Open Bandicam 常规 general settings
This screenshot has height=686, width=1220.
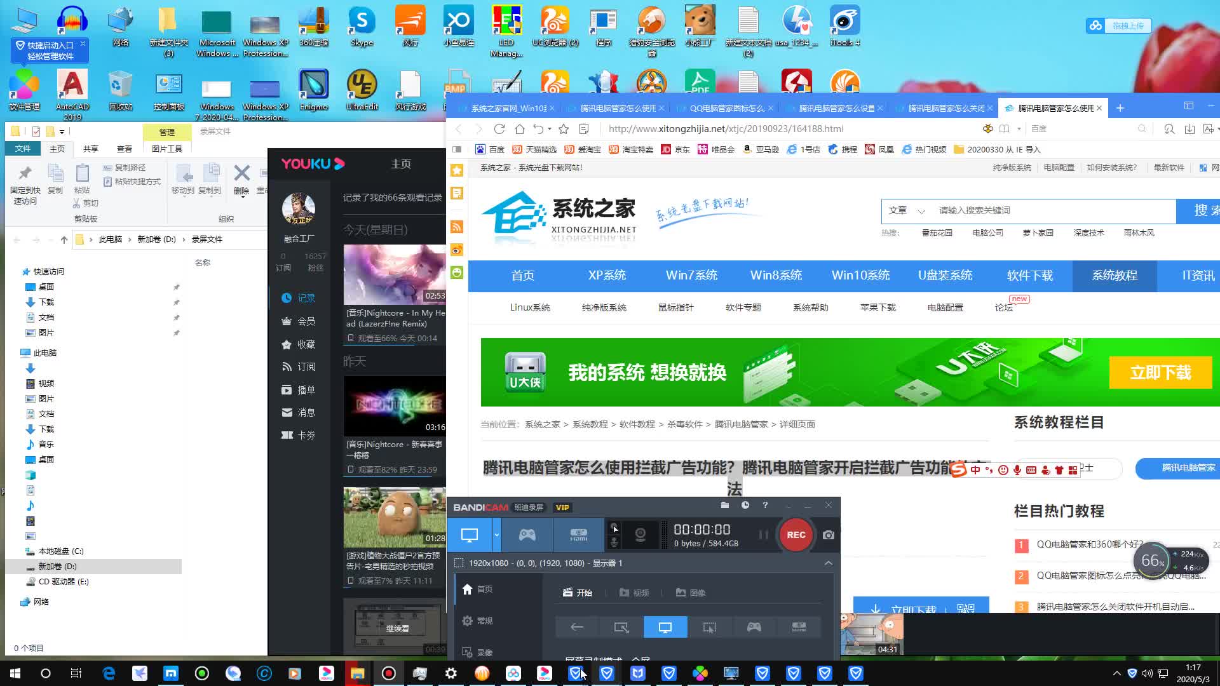click(478, 621)
